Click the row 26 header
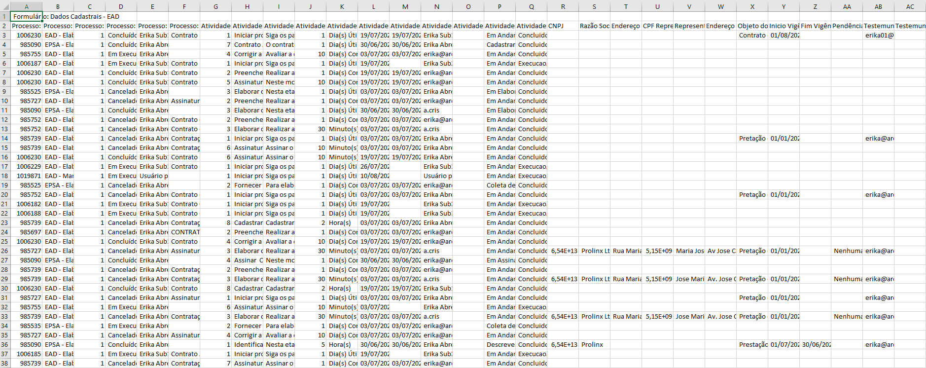926x368 pixels. 5,251
